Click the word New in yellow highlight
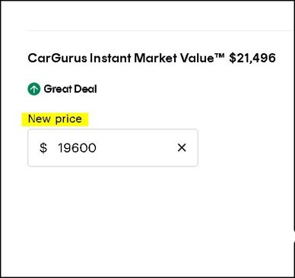Viewport: 295px width, 278px height. click(40, 118)
